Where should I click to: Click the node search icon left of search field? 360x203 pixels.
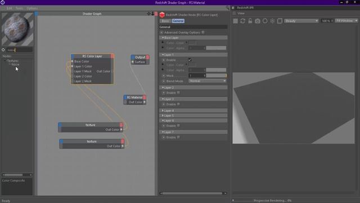click(3, 50)
